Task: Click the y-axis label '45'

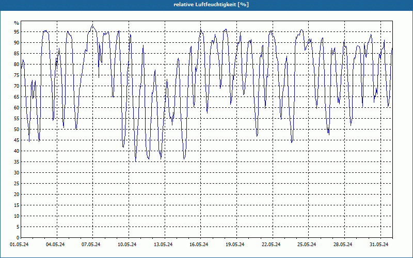Action: click(17, 140)
